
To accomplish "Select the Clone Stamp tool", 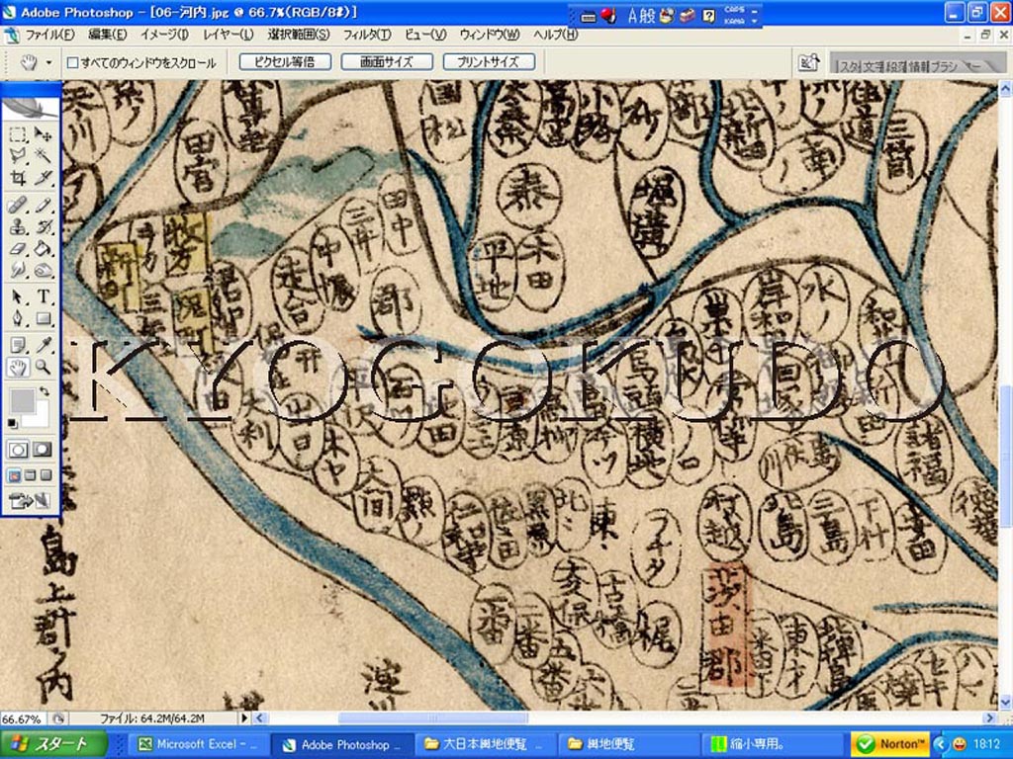I will pos(18,227).
